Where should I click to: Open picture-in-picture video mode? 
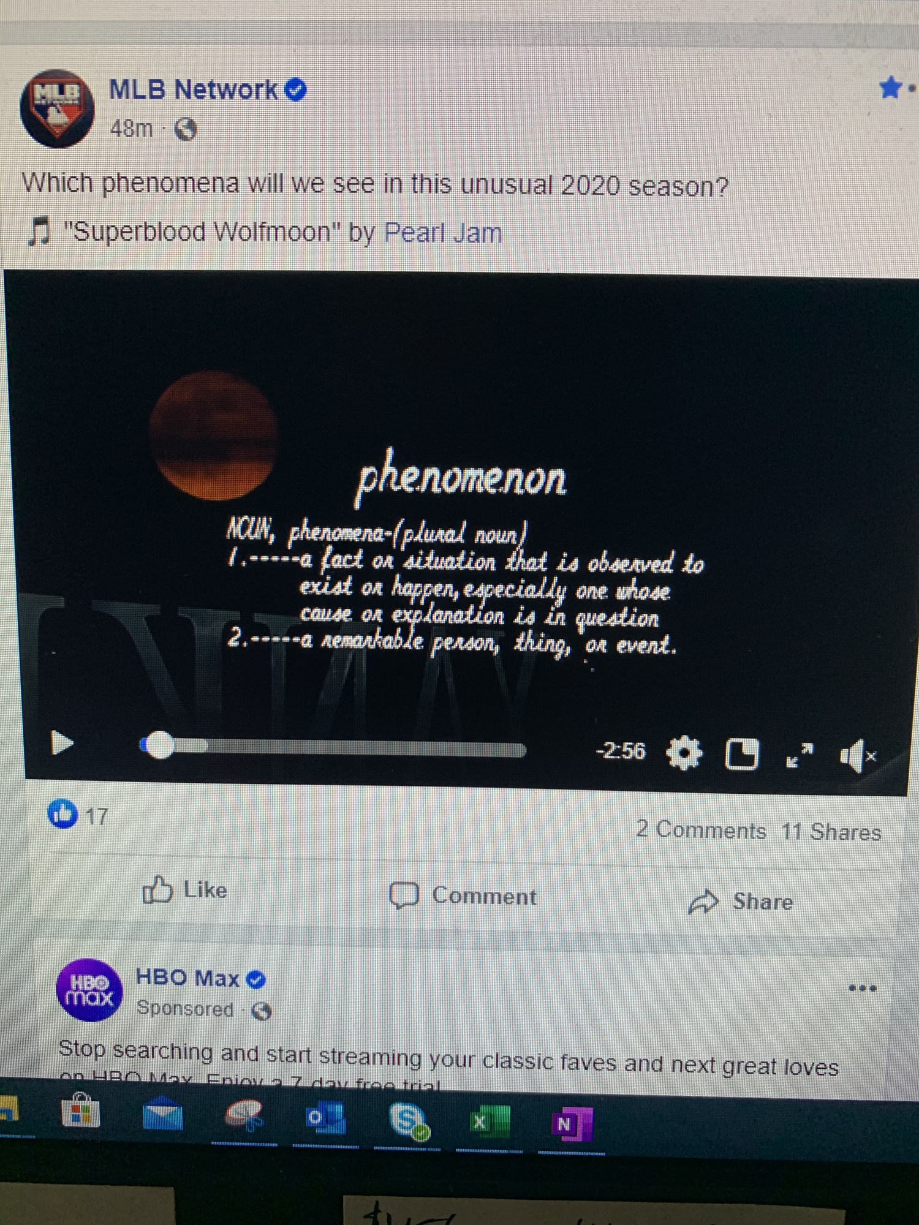tap(741, 754)
